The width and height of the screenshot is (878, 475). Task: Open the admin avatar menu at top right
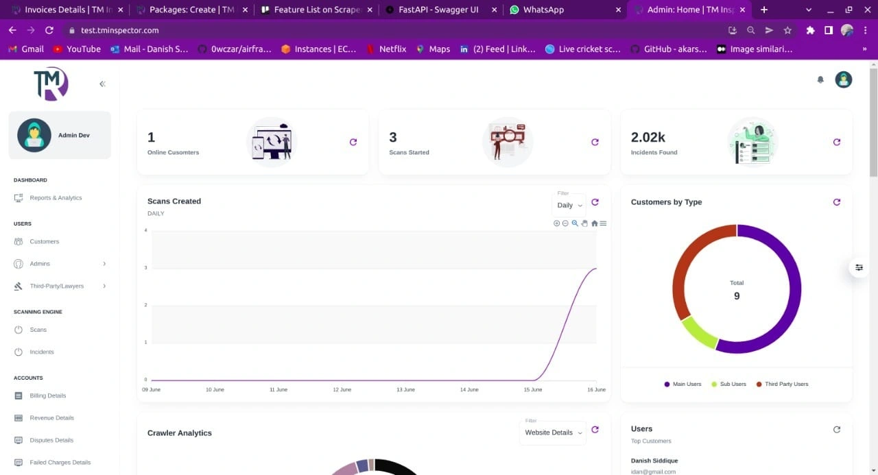coord(844,80)
